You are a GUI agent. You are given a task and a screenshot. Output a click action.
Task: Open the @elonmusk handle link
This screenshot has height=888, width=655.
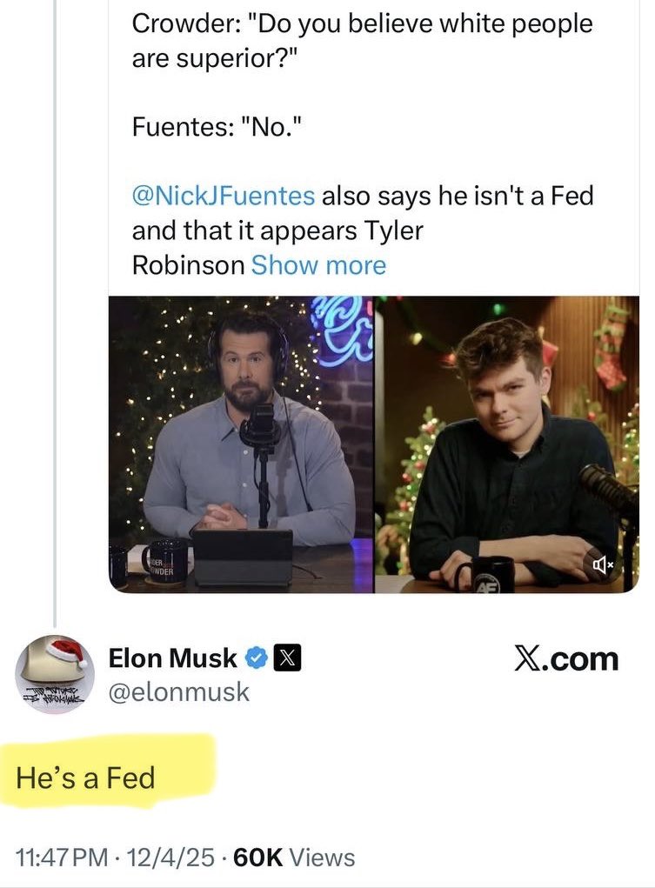coord(178,692)
